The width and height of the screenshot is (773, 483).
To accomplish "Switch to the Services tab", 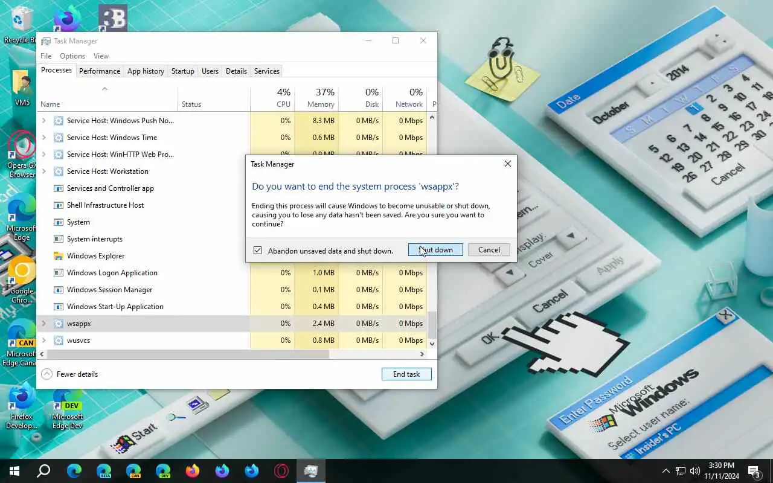I will [x=267, y=71].
